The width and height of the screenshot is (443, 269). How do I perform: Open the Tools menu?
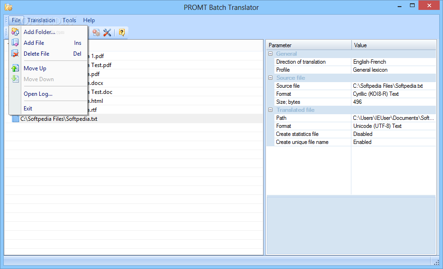[x=69, y=20]
